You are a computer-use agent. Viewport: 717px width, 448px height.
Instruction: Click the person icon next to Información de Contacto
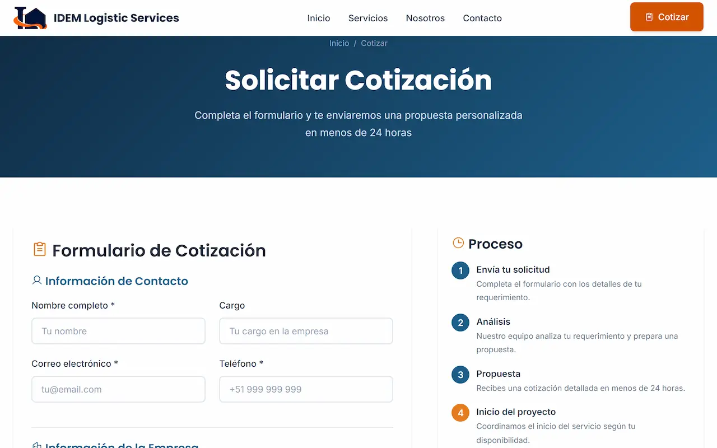(37, 281)
